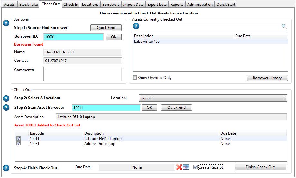Uncheck the box for barcode 10011
Viewport: 296px width, 178px height.
19,139
